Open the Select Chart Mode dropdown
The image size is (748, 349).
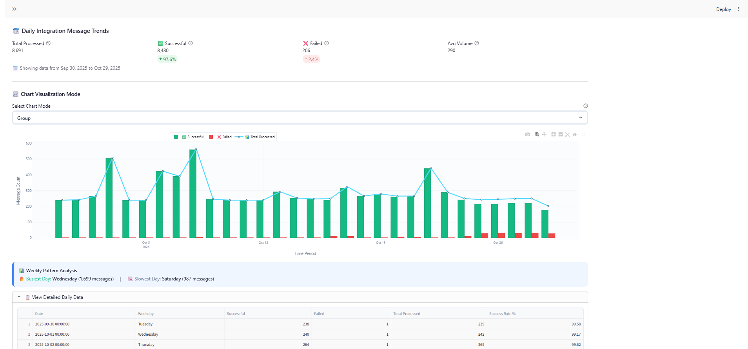coord(300,118)
